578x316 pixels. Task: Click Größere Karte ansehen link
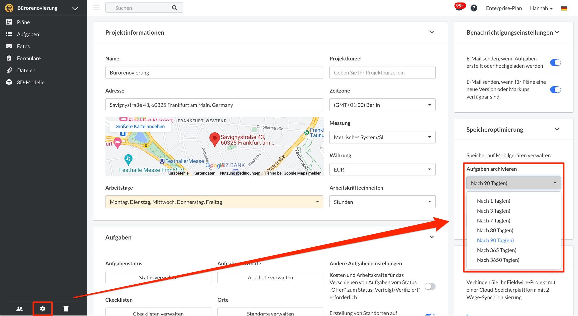(x=140, y=127)
